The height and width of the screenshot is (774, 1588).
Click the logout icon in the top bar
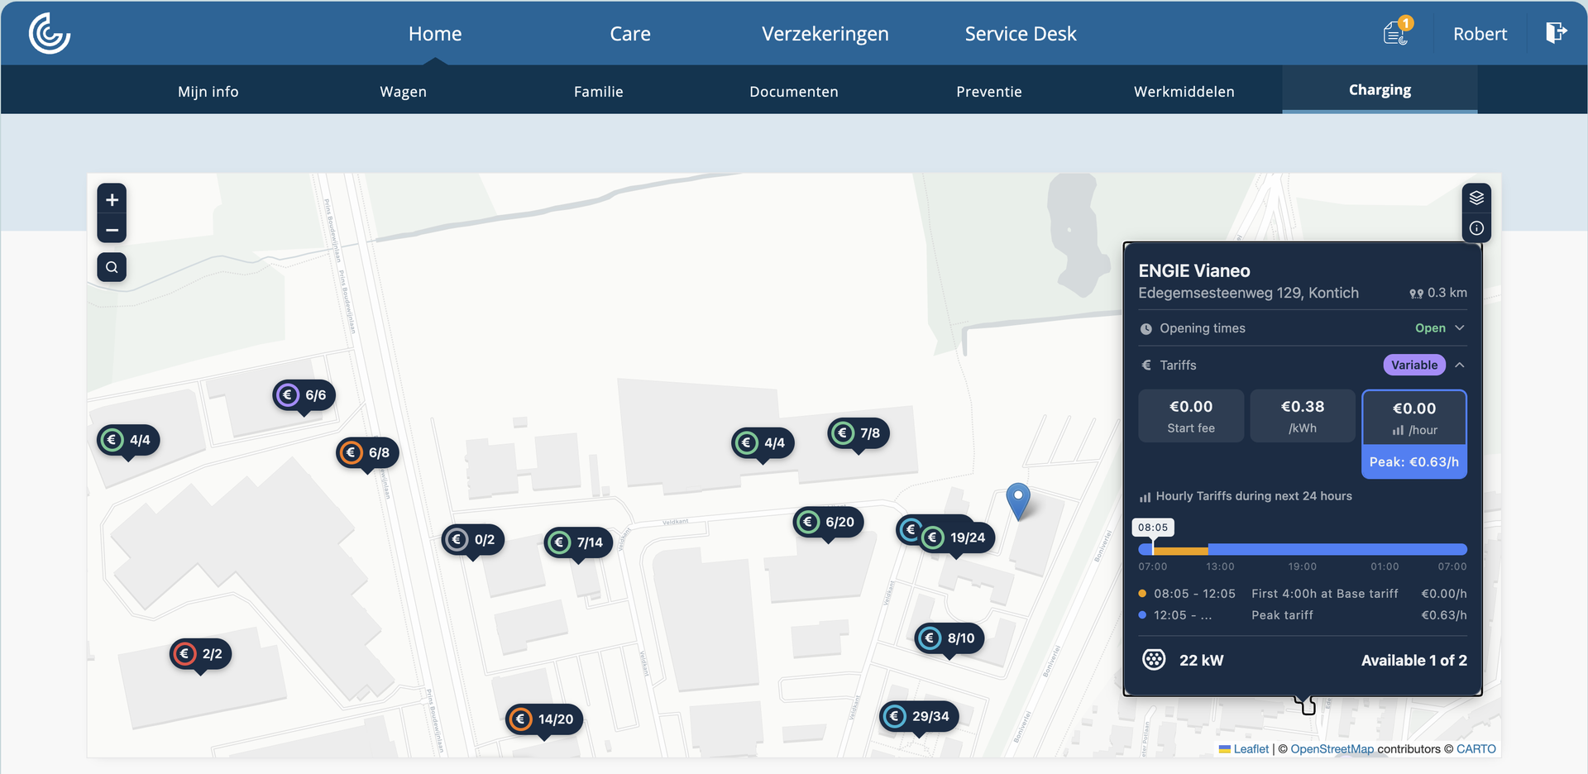1556,33
